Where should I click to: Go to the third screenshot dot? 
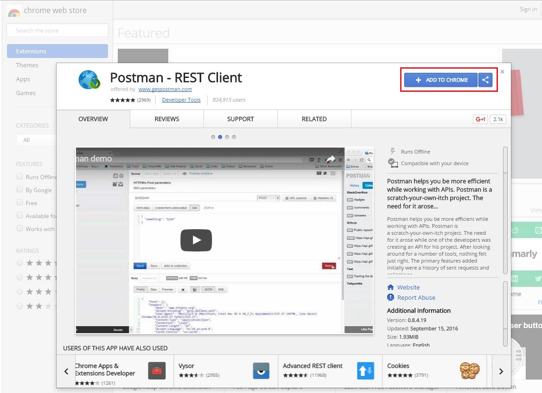[x=227, y=137]
